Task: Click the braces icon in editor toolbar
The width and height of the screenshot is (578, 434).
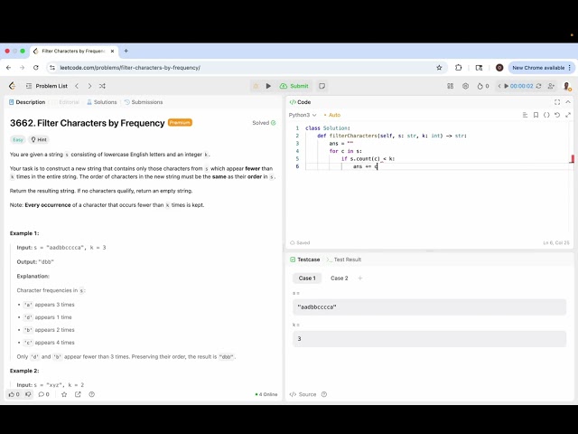Action: click(546, 115)
